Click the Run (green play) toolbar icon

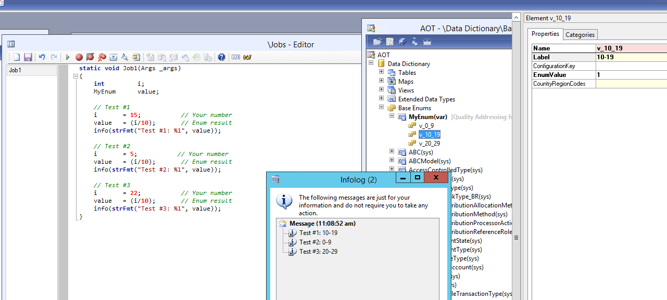[x=68, y=57]
